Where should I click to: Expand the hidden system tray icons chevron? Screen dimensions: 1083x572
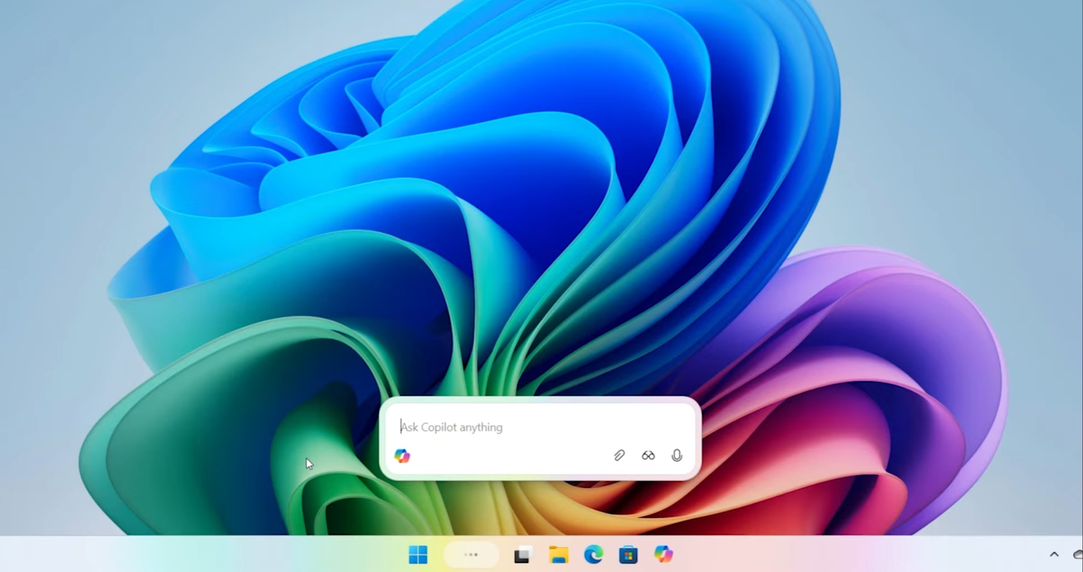point(1054,554)
